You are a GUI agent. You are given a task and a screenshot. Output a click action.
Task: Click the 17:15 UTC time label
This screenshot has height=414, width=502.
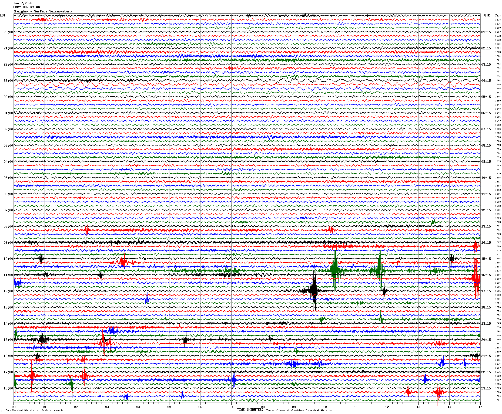[486, 291]
